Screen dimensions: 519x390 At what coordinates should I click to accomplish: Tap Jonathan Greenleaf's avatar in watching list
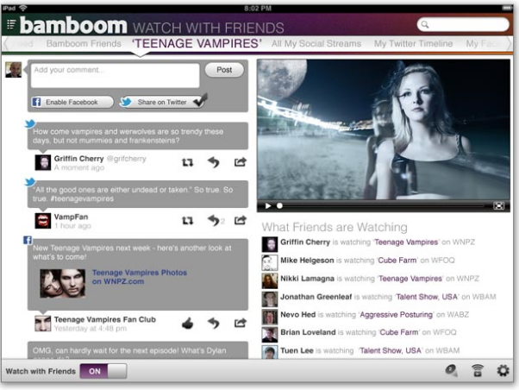(270, 299)
